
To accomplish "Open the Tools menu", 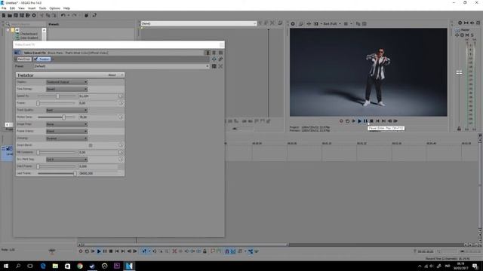I will coord(42,8).
